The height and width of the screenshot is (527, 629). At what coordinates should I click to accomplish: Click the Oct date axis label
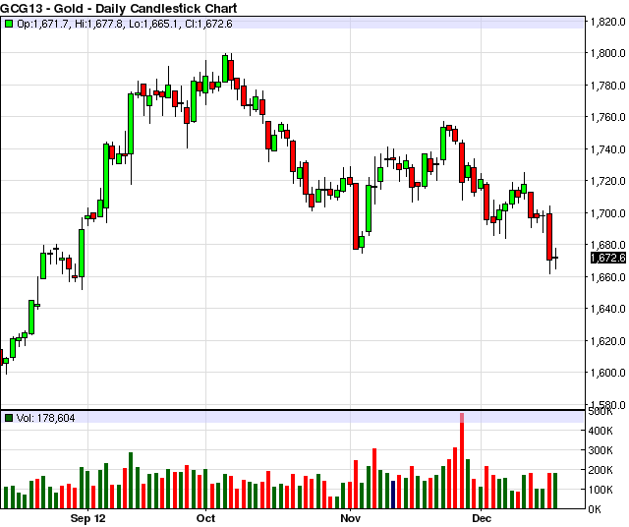point(205,518)
